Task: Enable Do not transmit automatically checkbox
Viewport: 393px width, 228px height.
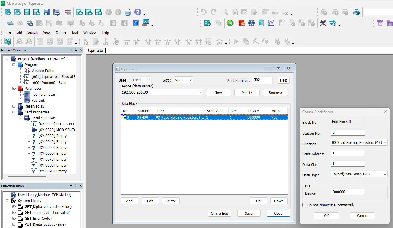Action: (305, 205)
